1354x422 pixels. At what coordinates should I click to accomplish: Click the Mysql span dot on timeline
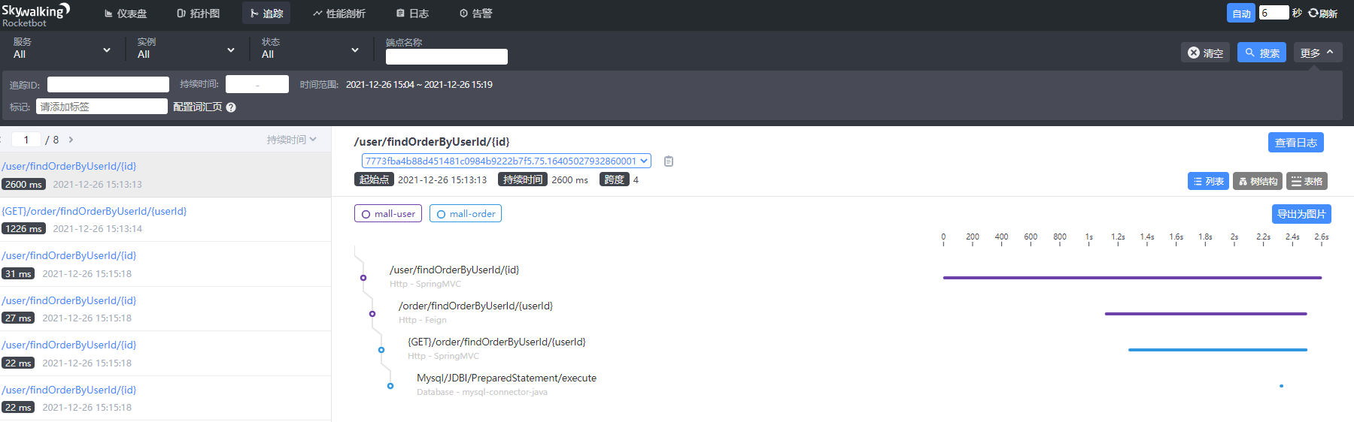click(x=1281, y=386)
